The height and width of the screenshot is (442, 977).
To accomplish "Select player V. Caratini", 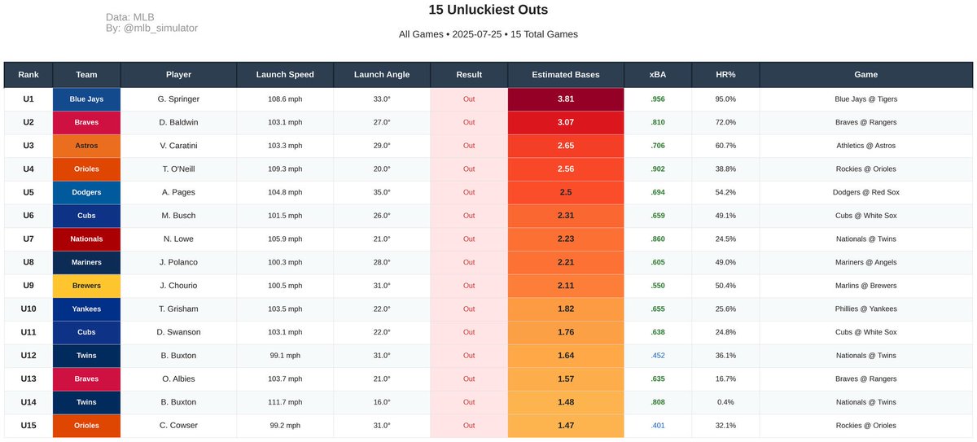I will (178, 146).
